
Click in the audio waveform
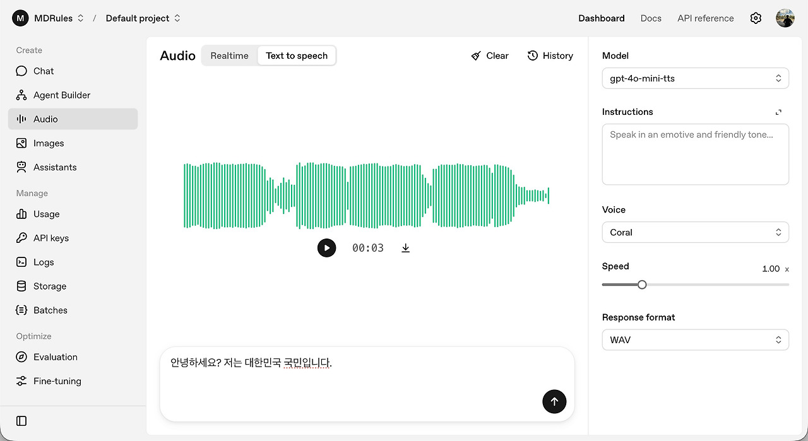366,196
